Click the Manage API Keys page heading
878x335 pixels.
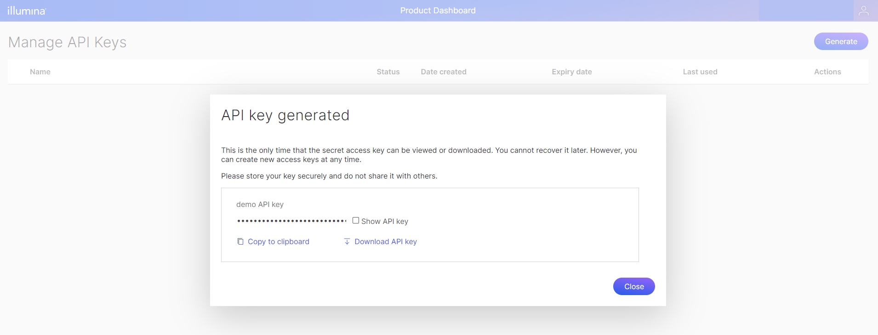click(x=67, y=42)
